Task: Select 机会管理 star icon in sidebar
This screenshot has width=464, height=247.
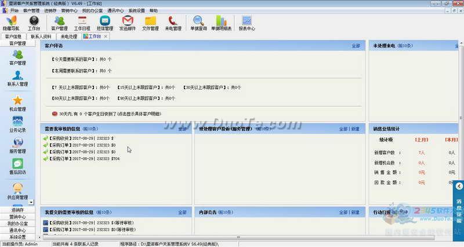Action: (x=17, y=104)
